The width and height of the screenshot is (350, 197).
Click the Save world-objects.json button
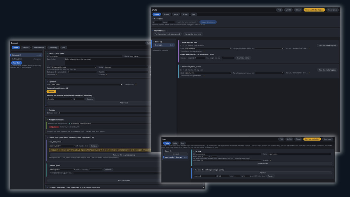tap(314, 10)
